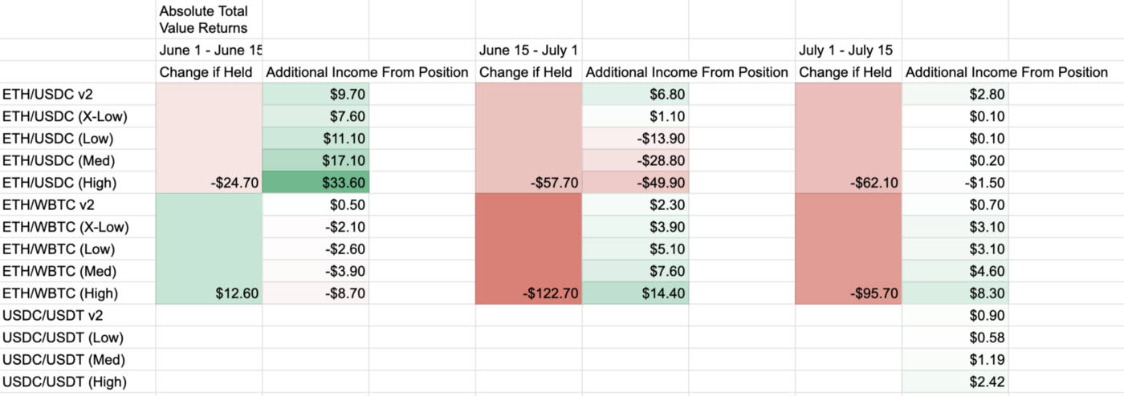Select the -$62.10 cell
The width and height of the screenshot is (1124, 396).
click(x=848, y=183)
